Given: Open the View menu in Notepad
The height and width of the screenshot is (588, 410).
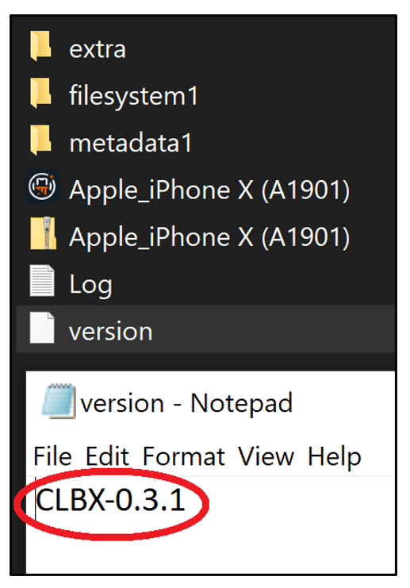Looking at the screenshot, I should coord(266,456).
